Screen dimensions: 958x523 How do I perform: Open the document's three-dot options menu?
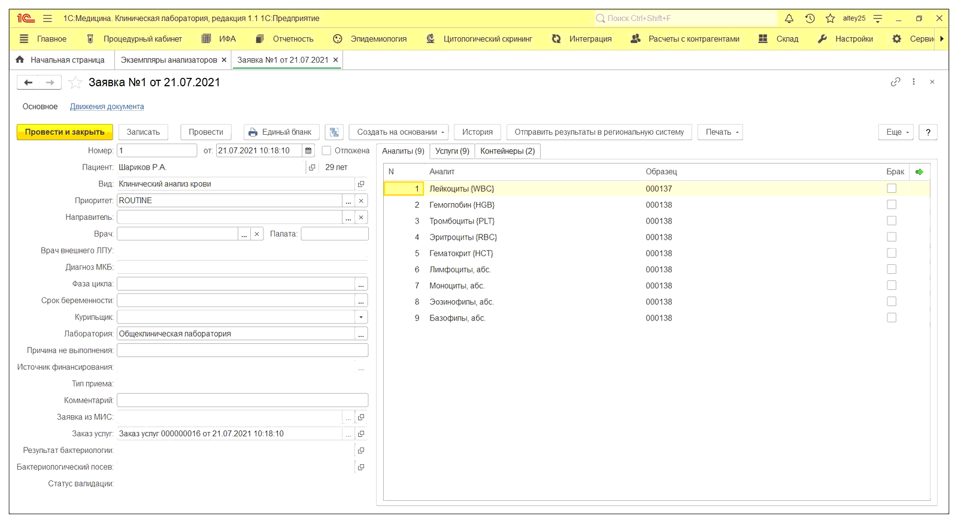[914, 82]
